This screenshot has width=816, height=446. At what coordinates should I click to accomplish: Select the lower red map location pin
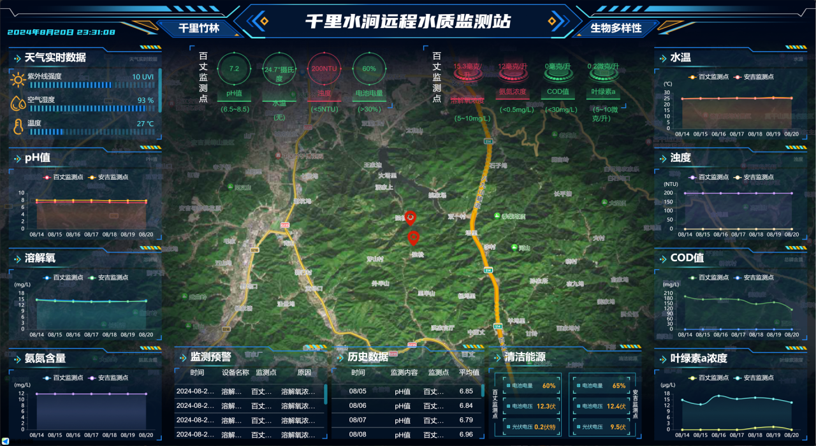(414, 238)
